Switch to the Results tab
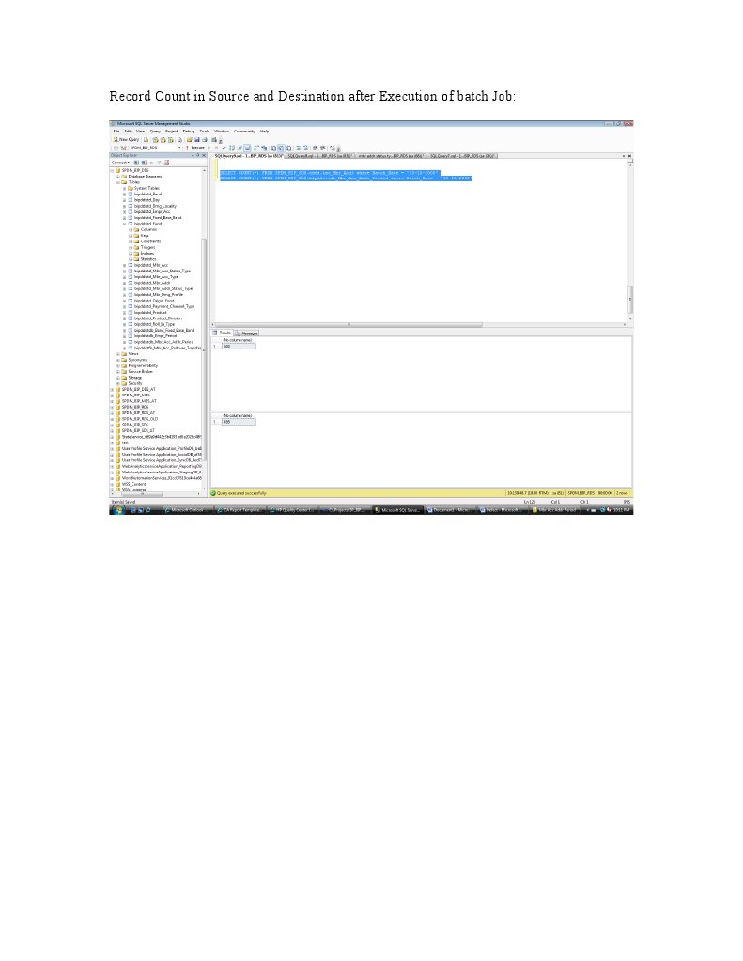Image resolution: width=743 pixels, height=961 pixels. click(222, 333)
